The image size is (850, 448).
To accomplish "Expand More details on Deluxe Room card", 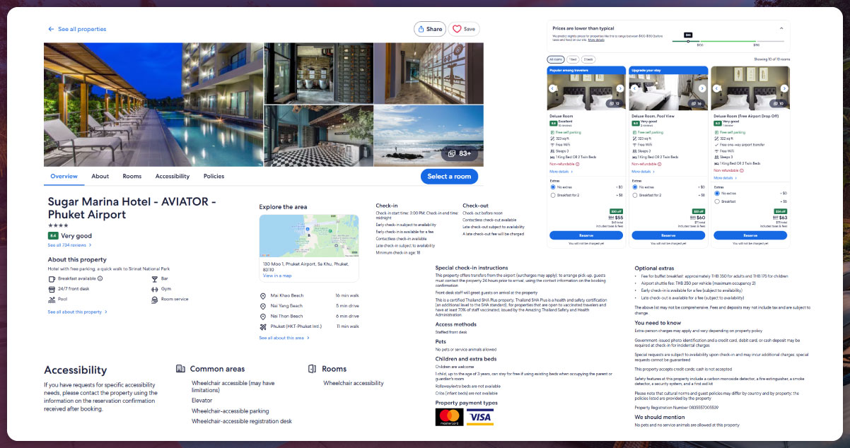I will coord(561,171).
